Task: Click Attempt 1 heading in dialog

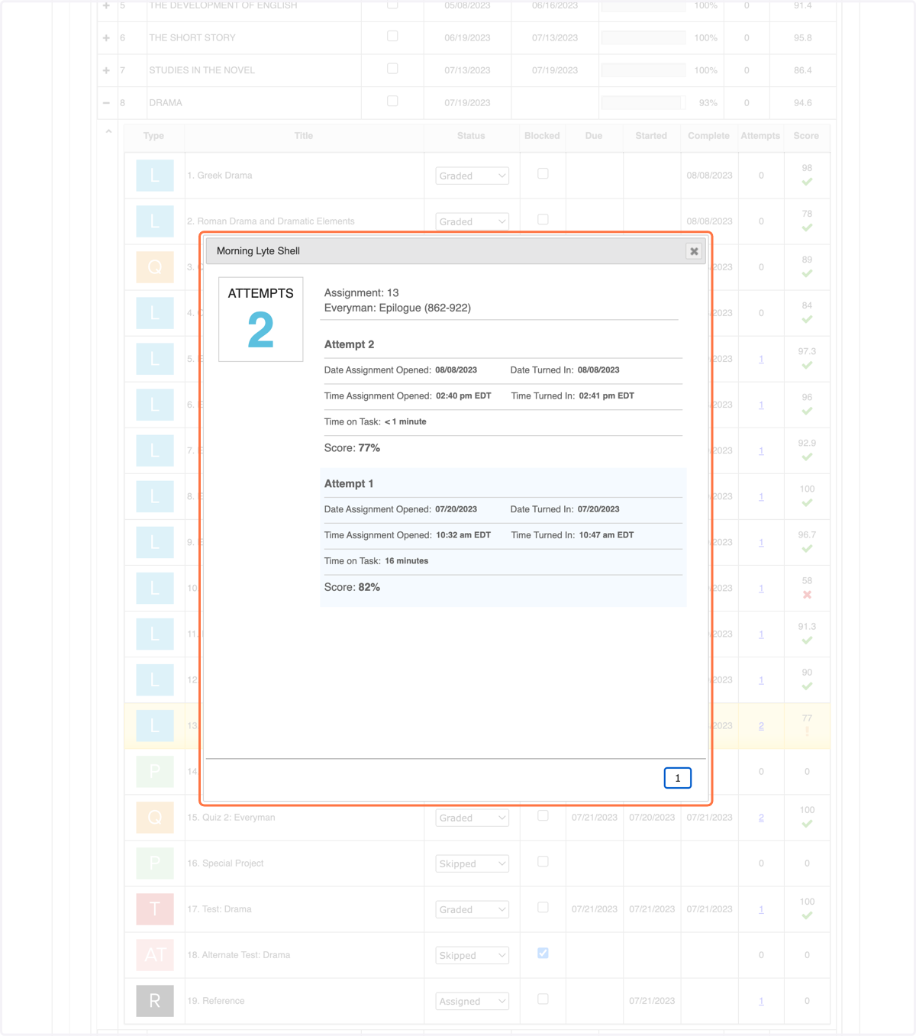Action: click(x=349, y=484)
